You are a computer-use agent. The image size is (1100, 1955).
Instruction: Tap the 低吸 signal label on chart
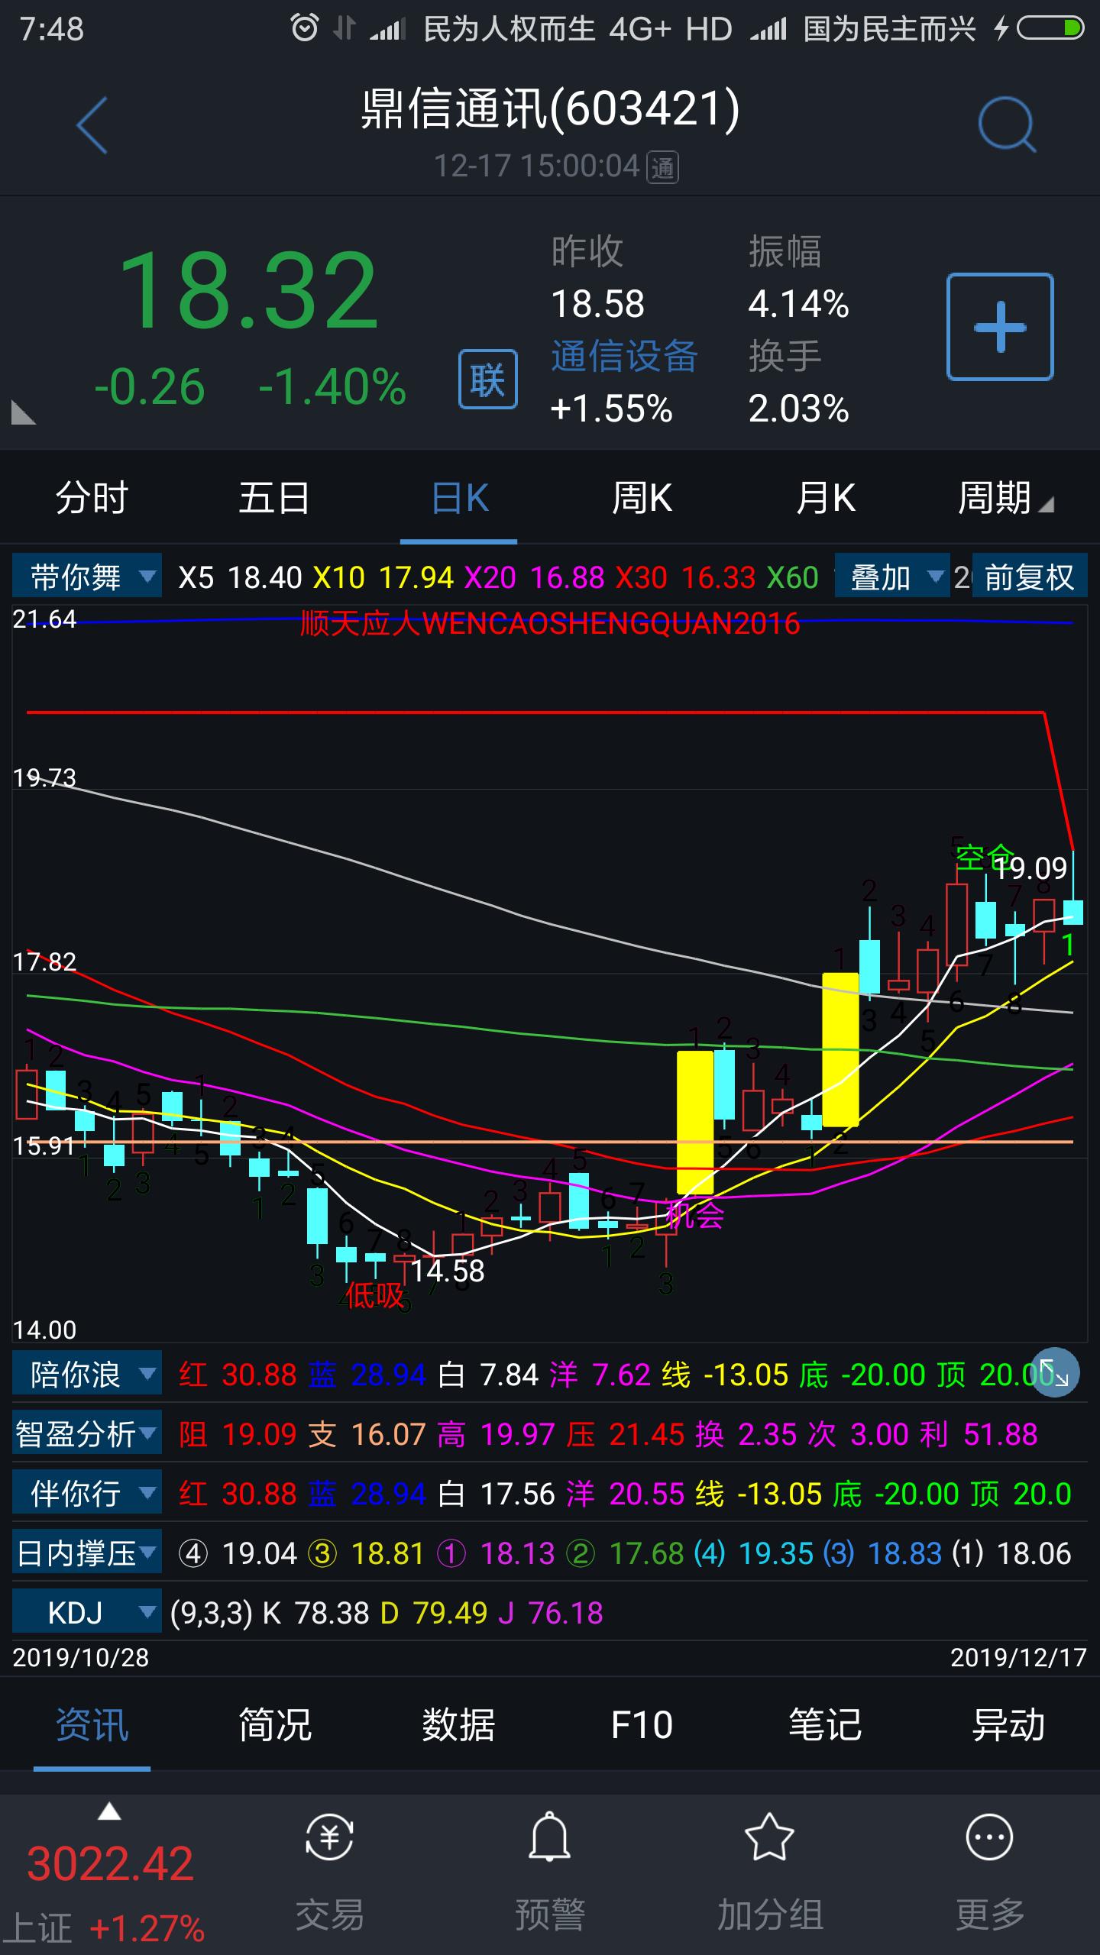click(x=374, y=1295)
